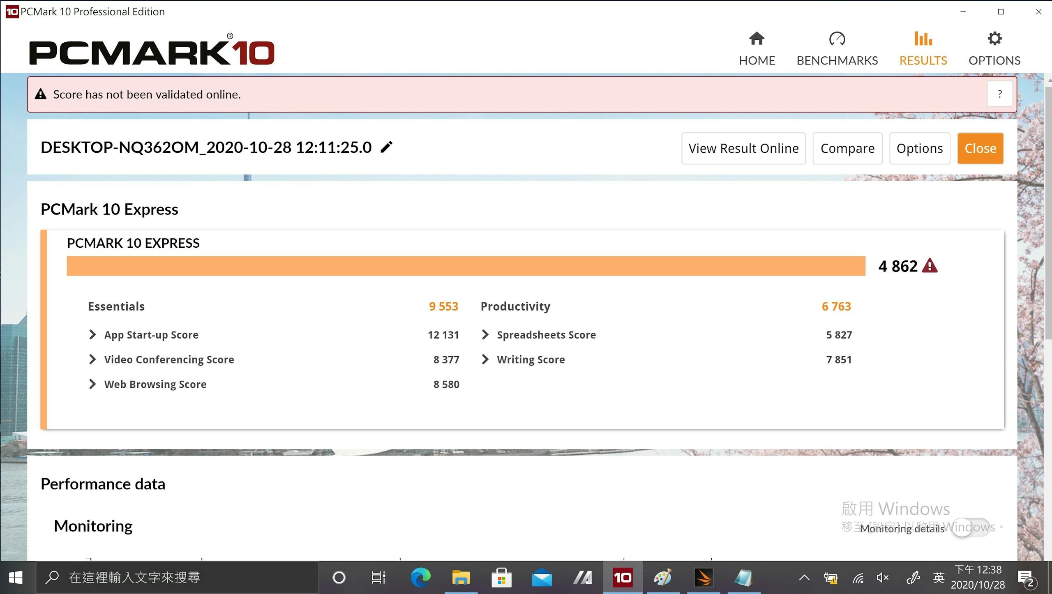
Task: Open Microsoft Edge from the taskbar
Action: (421, 578)
